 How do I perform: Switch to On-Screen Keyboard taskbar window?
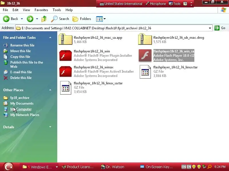156,167
